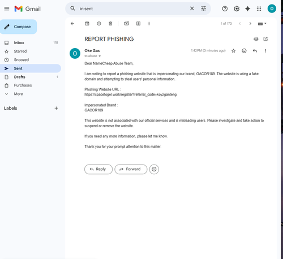Click the Compose button
Viewport: 283px width, 259px height.
point(19,27)
